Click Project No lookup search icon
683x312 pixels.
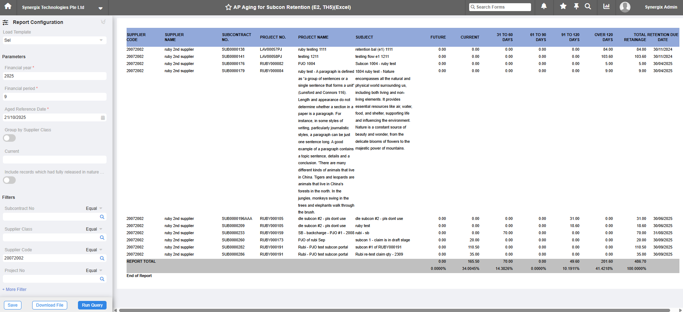[102, 279]
